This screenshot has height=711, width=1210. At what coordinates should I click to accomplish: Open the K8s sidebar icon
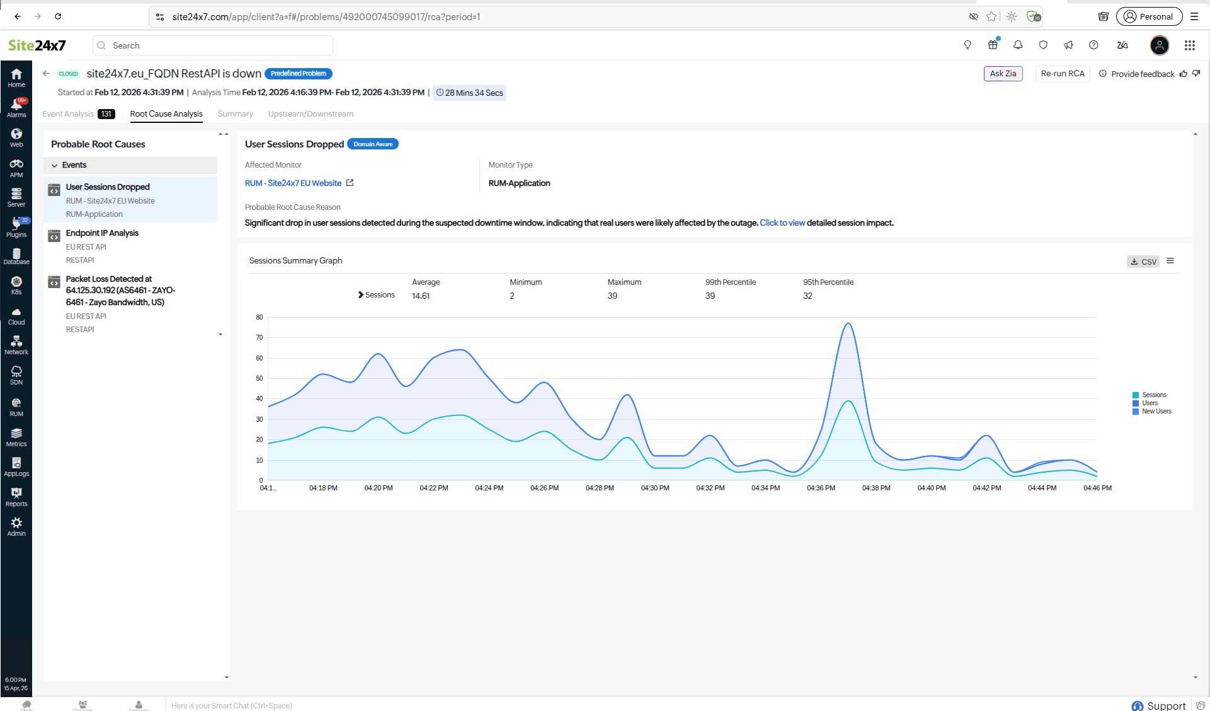(16, 286)
